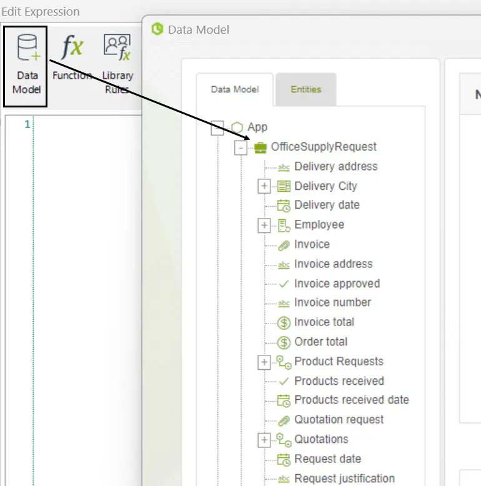Click the Invoice total currency icon
This screenshot has height=486, width=481.
pos(283,323)
